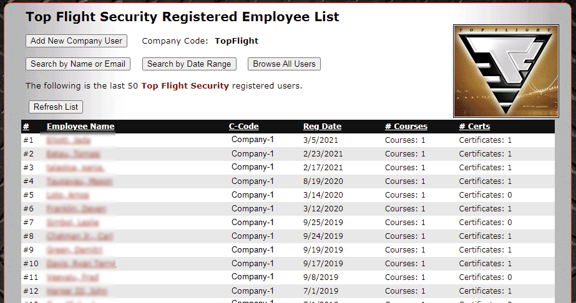Click Courses: 1 in row #4
The image size is (576, 303).
click(x=405, y=181)
